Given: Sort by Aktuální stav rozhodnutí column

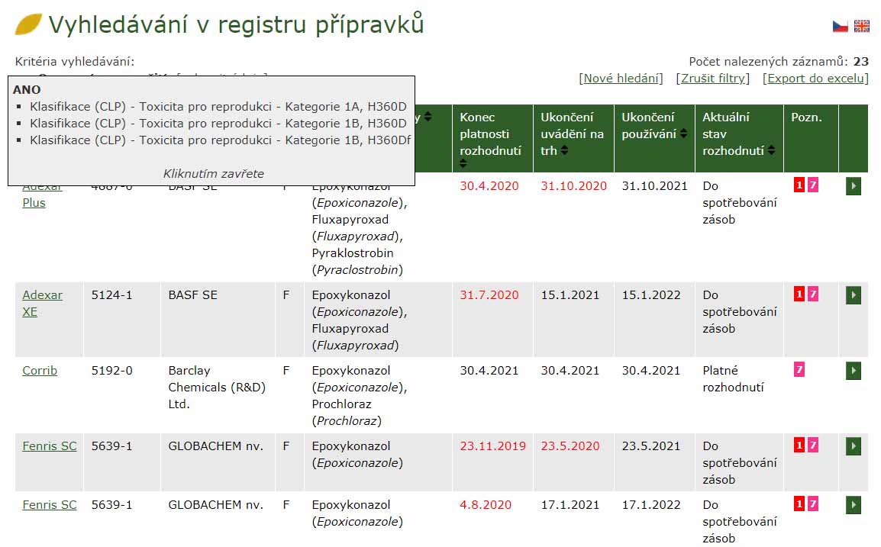Looking at the screenshot, I should pyautogui.click(x=772, y=151).
